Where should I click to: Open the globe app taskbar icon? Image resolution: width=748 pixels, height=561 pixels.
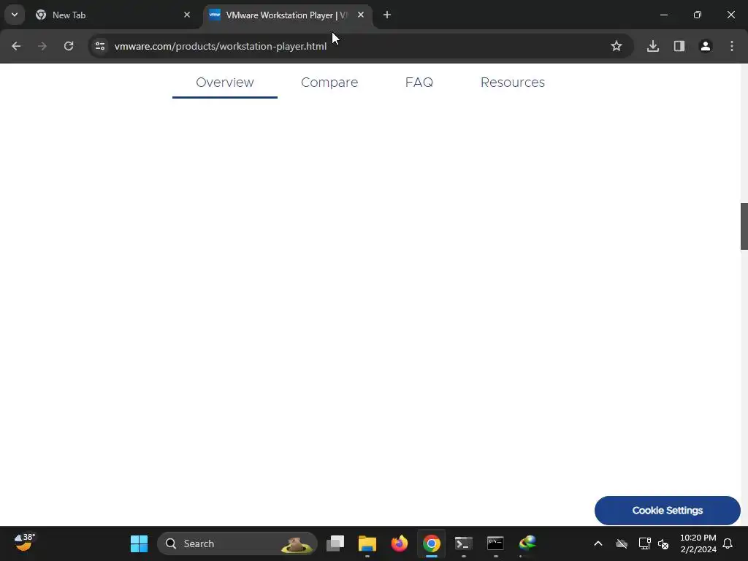coord(527,543)
